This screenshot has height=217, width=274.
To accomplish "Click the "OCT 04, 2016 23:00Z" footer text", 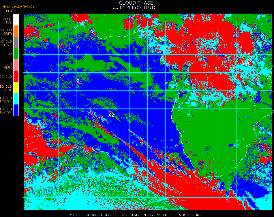I will click(146, 215).
